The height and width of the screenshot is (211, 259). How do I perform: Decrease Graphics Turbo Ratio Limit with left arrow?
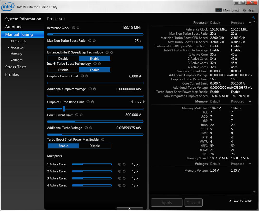132,102
